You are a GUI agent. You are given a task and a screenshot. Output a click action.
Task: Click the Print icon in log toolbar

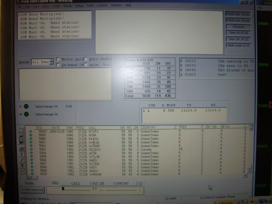click(x=22, y=148)
